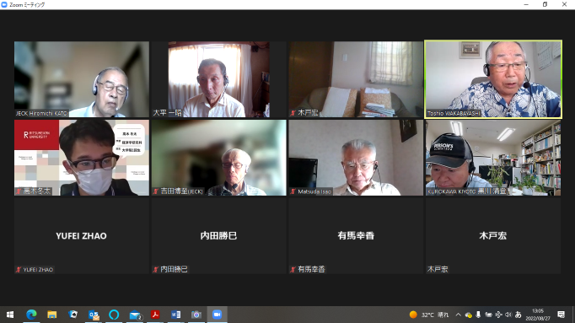Switch to Word from the taskbar
This screenshot has width=575, height=323.
coord(175,315)
